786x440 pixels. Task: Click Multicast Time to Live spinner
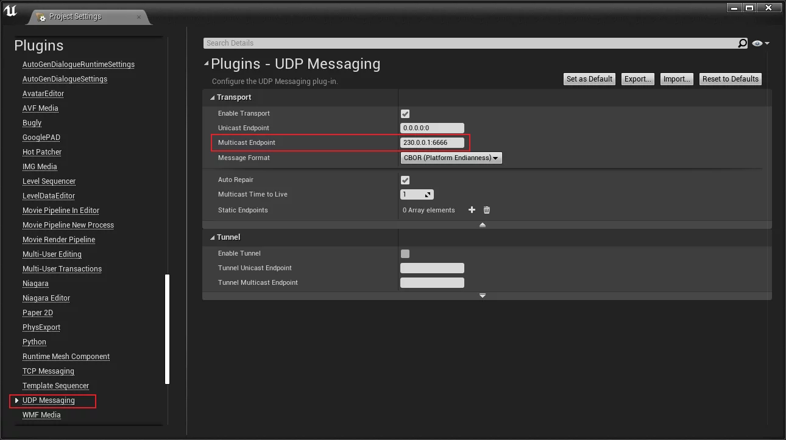click(x=416, y=195)
